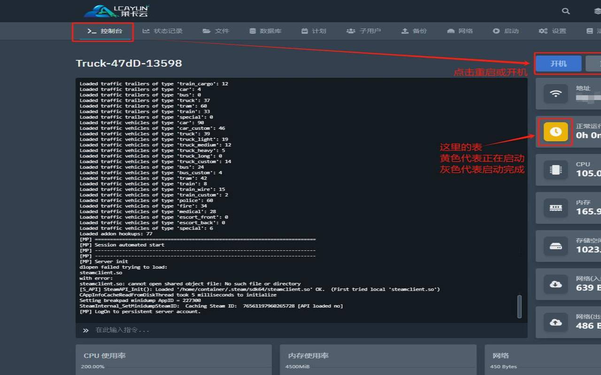Screen dimensions: 601x375
Task: Click the console line '[MP] Session automated start'
Action: point(122,245)
